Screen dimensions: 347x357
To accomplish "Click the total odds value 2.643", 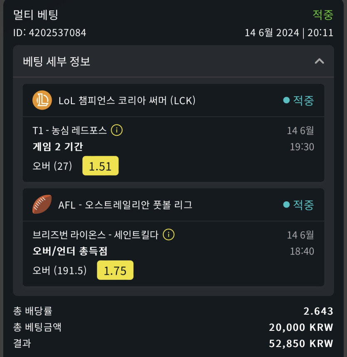I will (318, 311).
